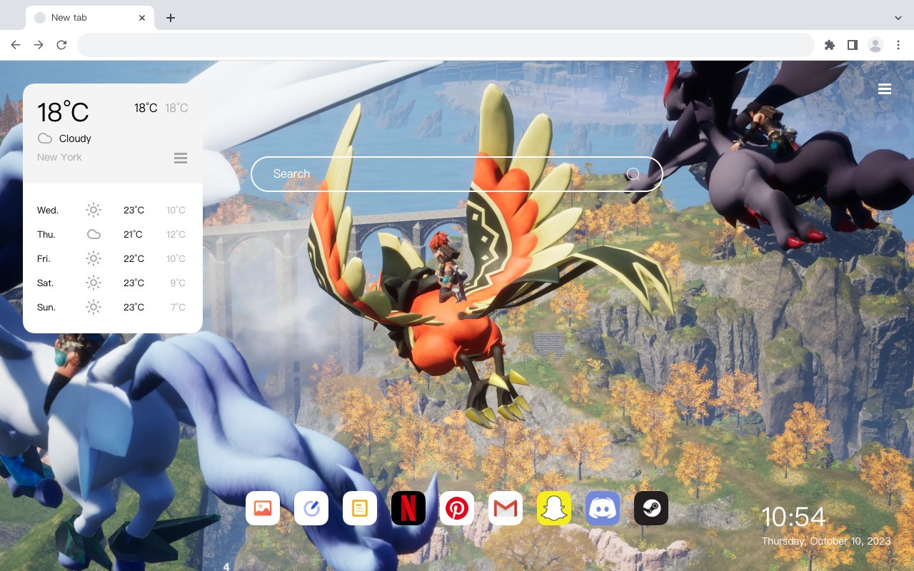The width and height of the screenshot is (914, 571).
Task: Click Friday's 22°C high temperature
Action: [134, 258]
